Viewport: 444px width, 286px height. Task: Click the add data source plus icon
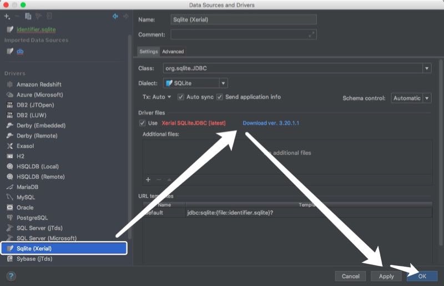pos(7,17)
